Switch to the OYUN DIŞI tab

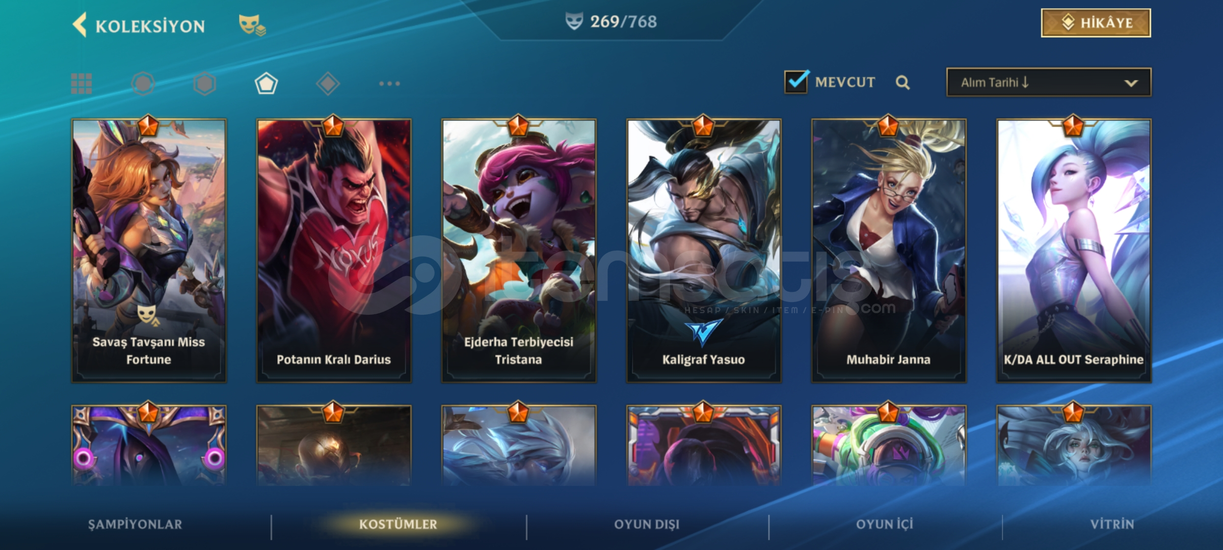click(647, 525)
